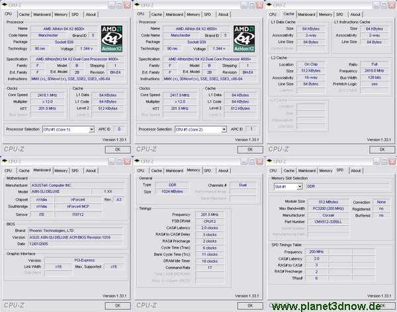Click the AMD Athlon X2 logo in Core 1 window

[112, 38]
